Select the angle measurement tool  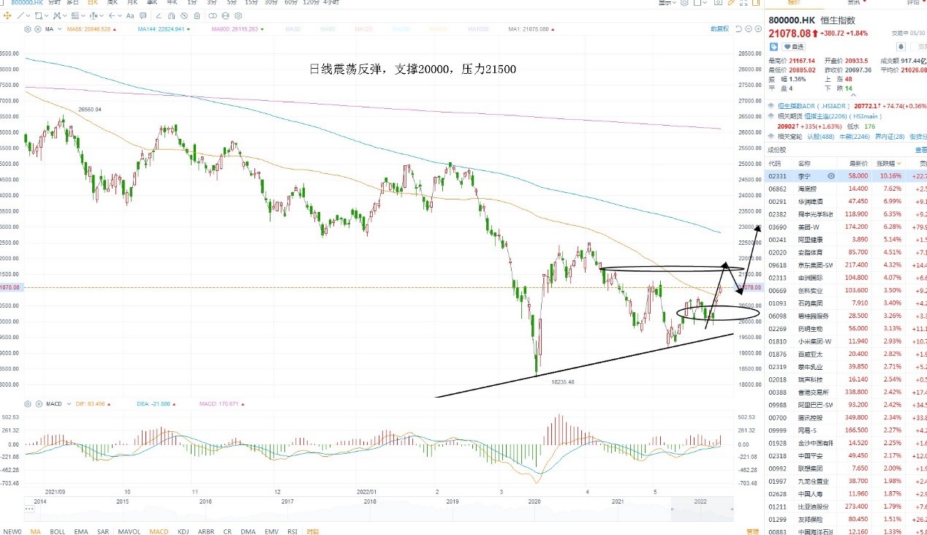159,15
